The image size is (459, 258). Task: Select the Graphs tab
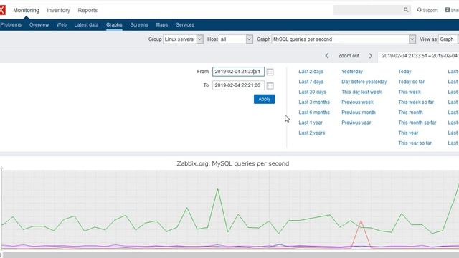(114, 25)
